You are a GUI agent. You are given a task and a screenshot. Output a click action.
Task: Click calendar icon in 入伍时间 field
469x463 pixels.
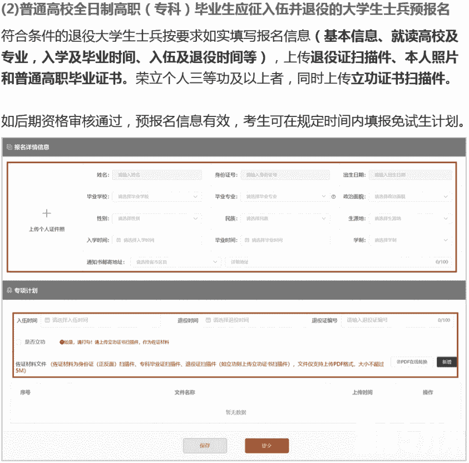point(47,320)
